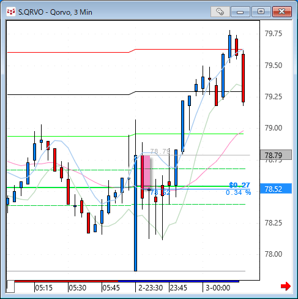
Task: Click the $0.27 profit label
Action: coord(239,185)
